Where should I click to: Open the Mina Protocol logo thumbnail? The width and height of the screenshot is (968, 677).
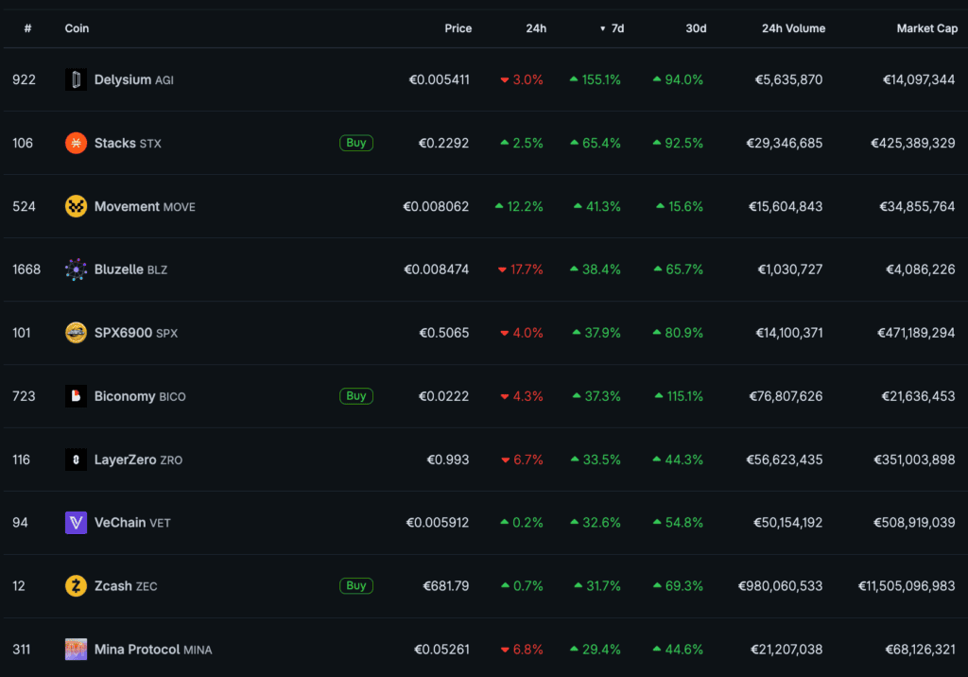[x=76, y=650]
